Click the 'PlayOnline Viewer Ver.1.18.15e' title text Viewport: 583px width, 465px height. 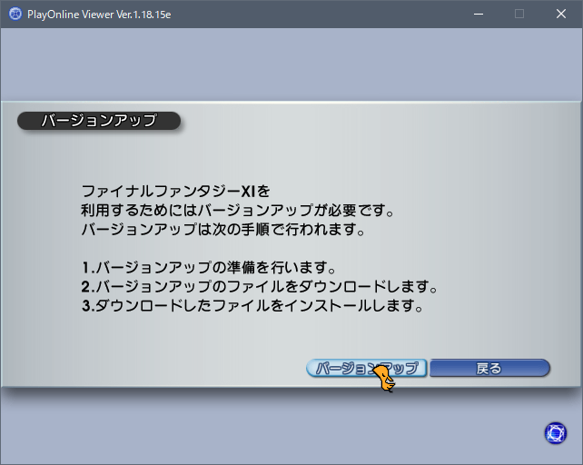(x=99, y=15)
